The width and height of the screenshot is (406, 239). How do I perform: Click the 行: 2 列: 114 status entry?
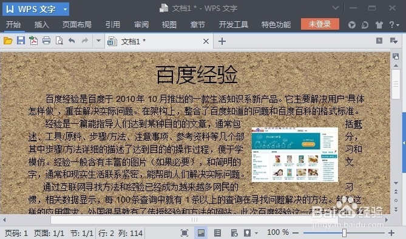tap(120, 234)
